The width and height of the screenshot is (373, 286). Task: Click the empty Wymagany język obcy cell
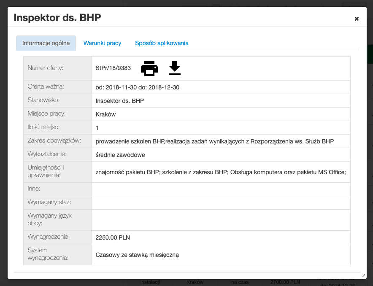pyautogui.click(x=221, y=220)
